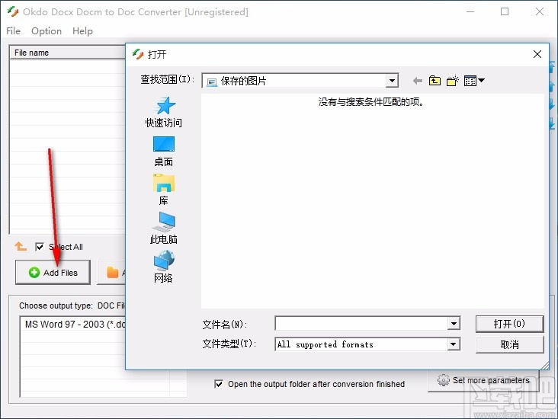Click the 打开(O) open button

tap(510, 324)
